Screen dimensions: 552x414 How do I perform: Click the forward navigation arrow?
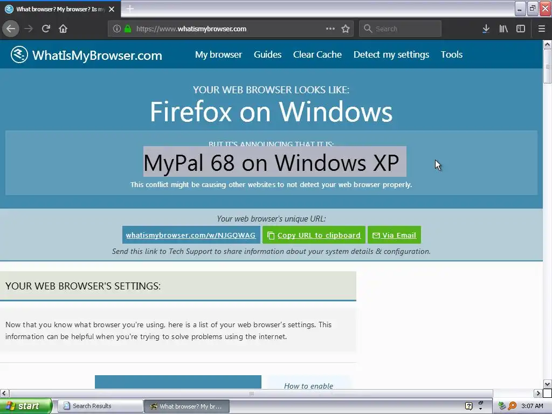(29, 29)
